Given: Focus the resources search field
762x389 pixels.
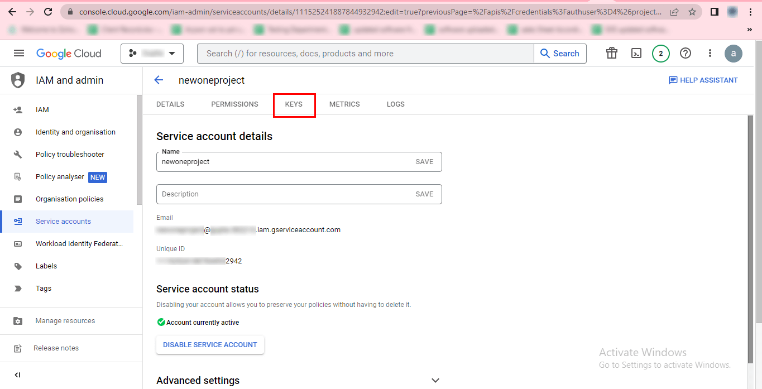Looking at the screenshot, I should [x=366, y=54].
